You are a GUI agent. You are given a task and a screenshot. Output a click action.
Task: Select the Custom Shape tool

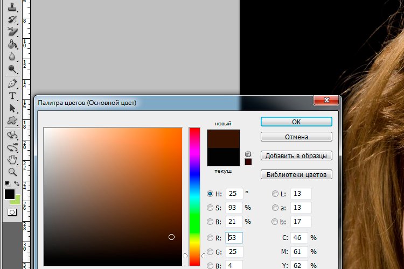click(x=12, y=120)
